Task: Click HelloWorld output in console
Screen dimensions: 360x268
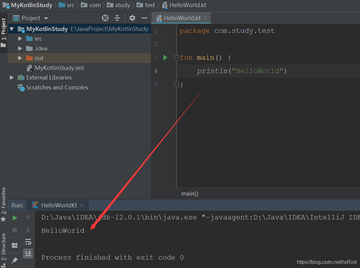Action: pos(63,231)
